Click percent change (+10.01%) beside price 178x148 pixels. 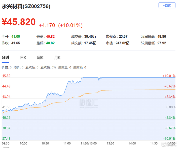(x=70, y=25)
